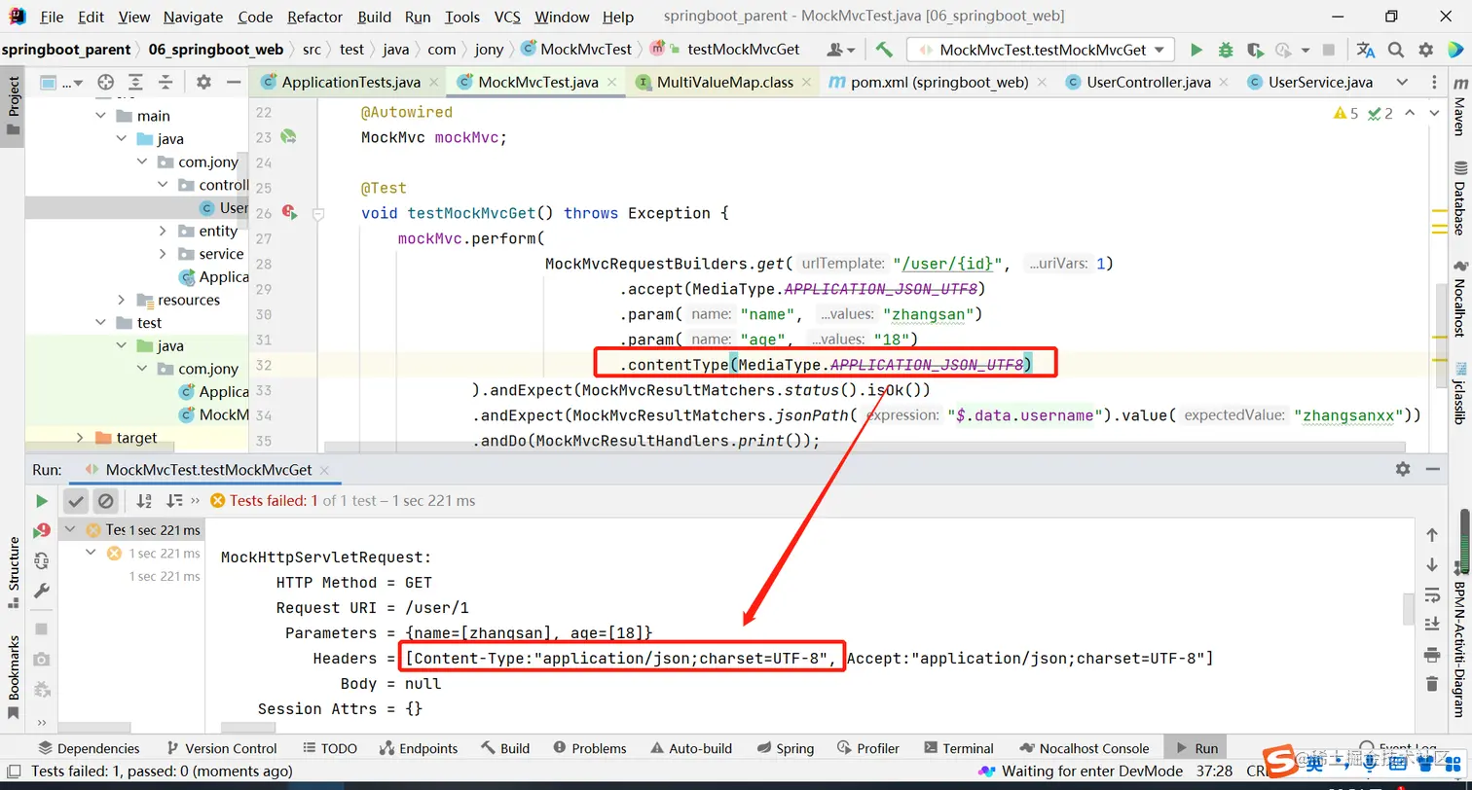Run with coverage shield icon
The height and width of the screenshot is (790, 1472).
point(1255,50)
